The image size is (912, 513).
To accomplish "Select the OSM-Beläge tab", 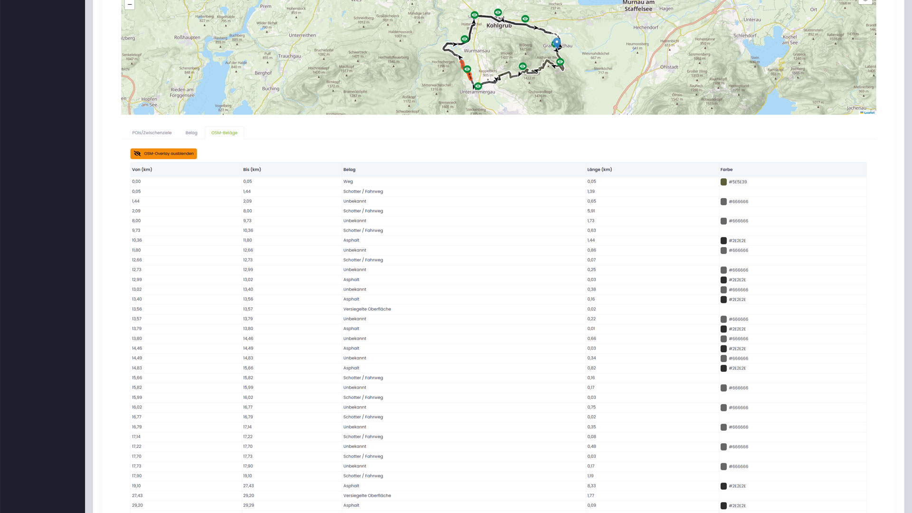I will [x=224, y=133].
